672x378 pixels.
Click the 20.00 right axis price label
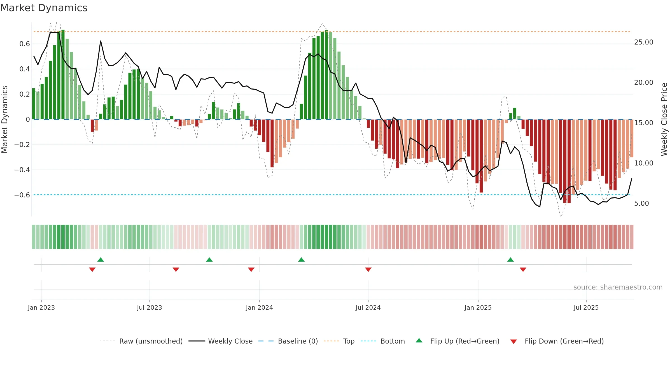click(644, 83)
